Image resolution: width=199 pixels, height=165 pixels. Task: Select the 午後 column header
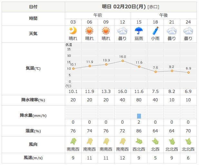(x=164, y=15)
